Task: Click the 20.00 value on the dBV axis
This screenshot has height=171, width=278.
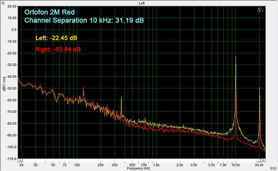Action: pos(11,6)
